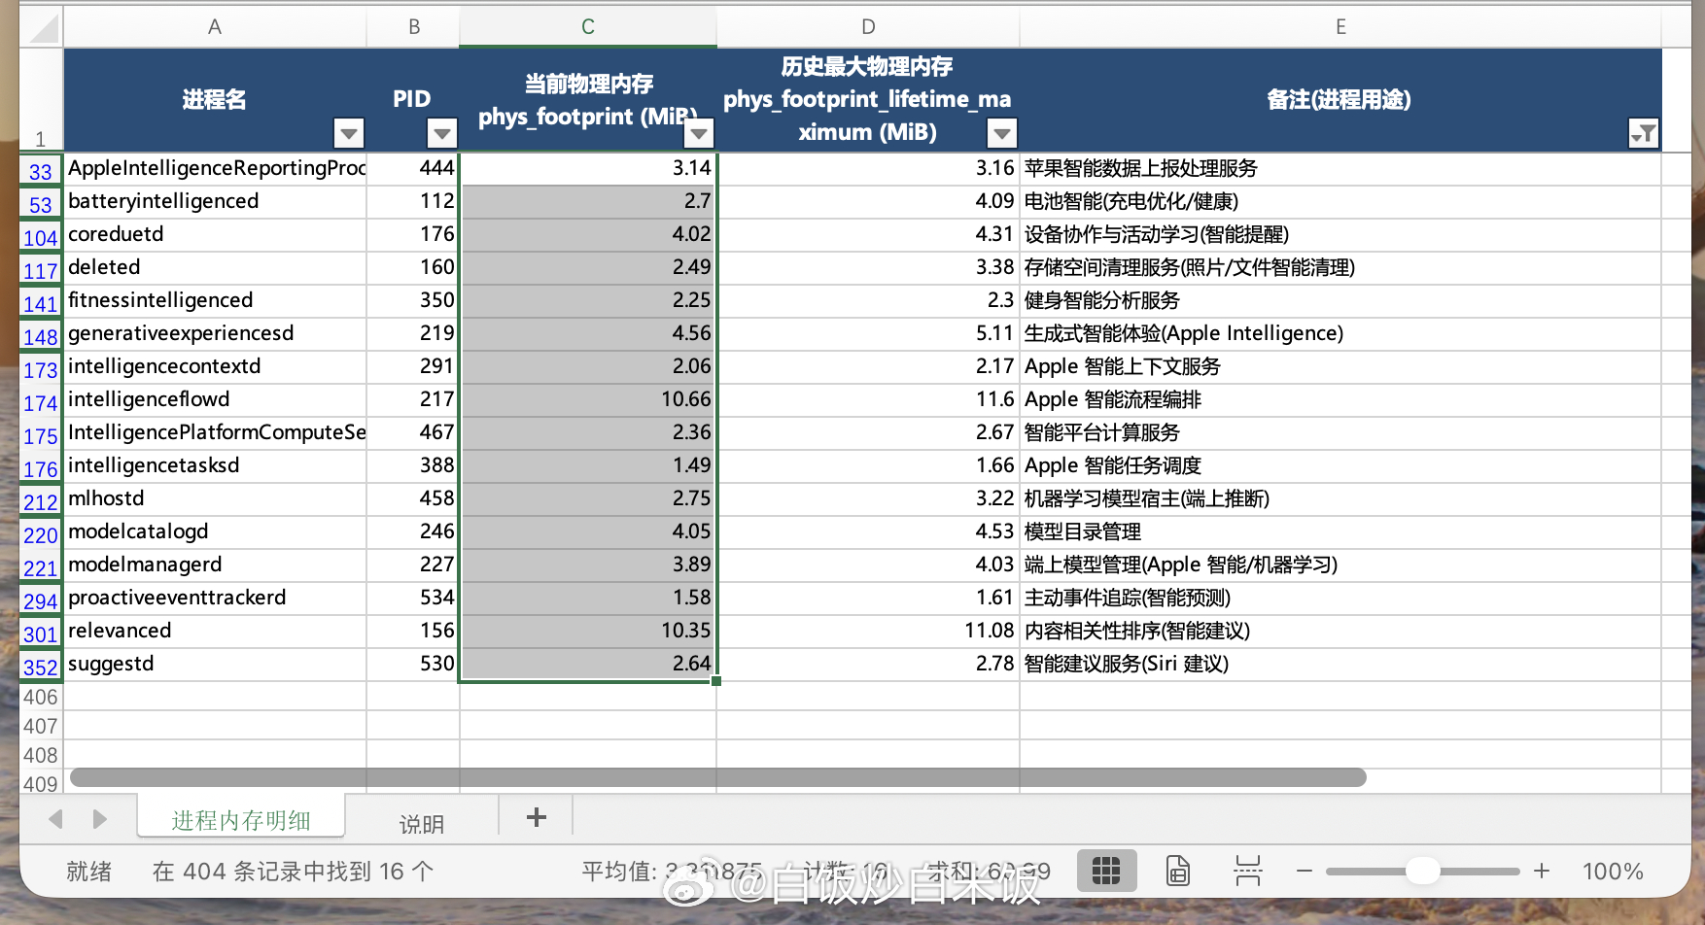
Task: Click lifetime max value 11.08 cell
Action: (868, 632)
